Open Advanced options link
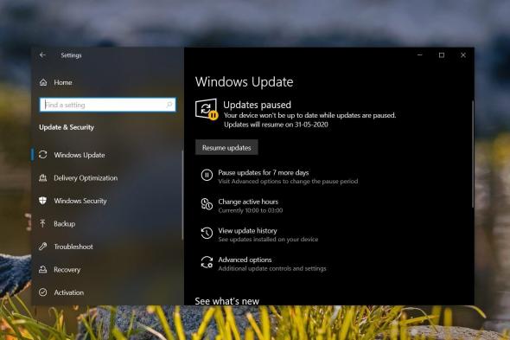The height and width of the screenshot is (340, 510). click(x=245, y=260)
